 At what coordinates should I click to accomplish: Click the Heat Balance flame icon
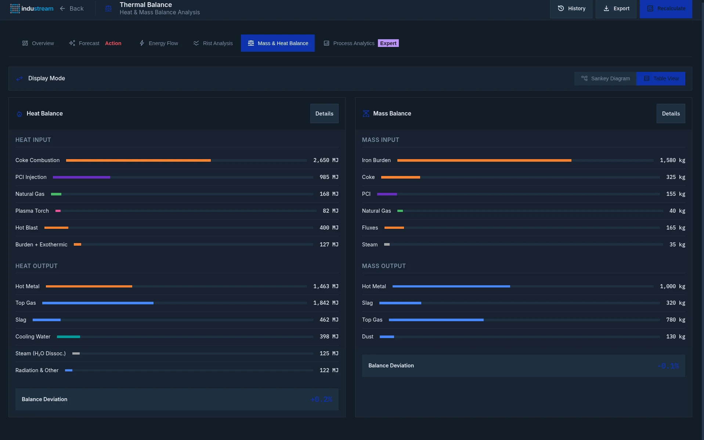[19, 114]
